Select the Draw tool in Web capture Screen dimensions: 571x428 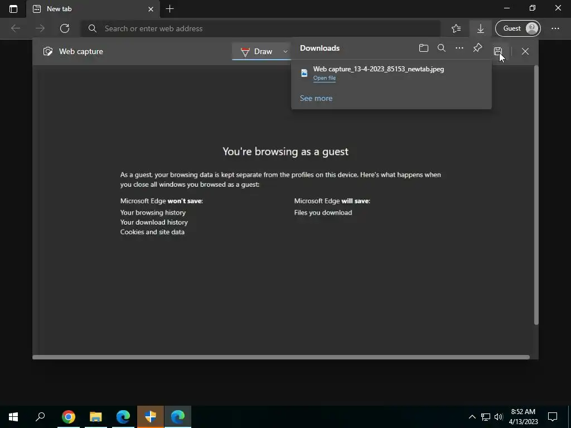click(x=257, y=52)
